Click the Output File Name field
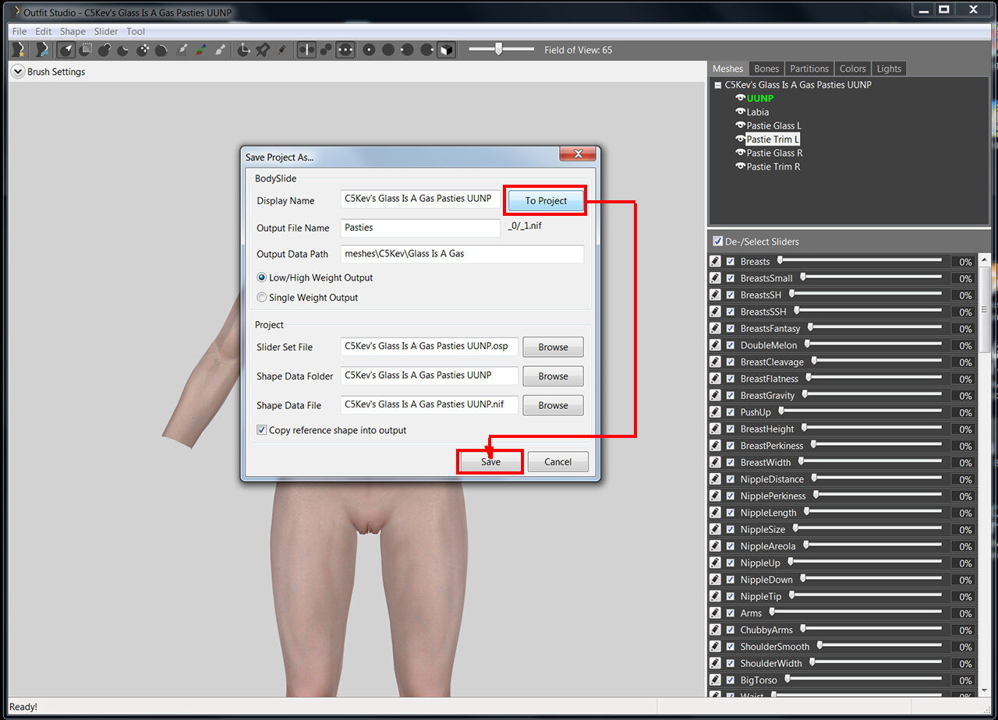This screenshot has height=720, width=998. [420, 228]
